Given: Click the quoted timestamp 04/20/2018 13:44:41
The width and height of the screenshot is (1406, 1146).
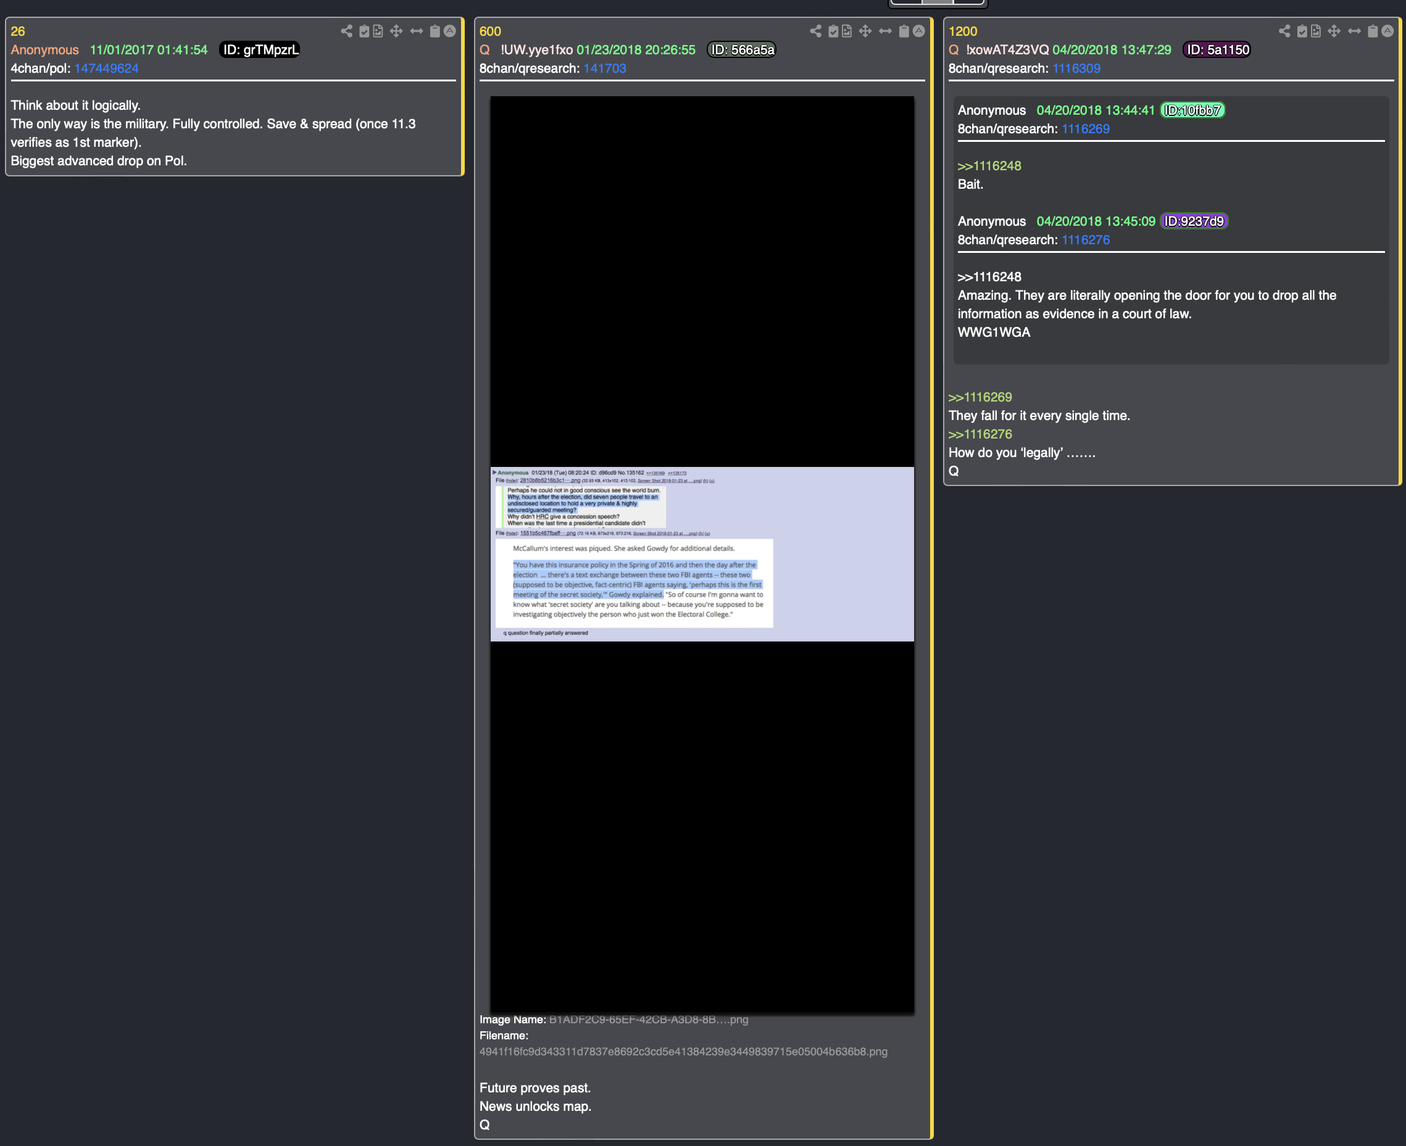Looking at the screenshot, I should pyautogui.click(x=1096, y=111).
